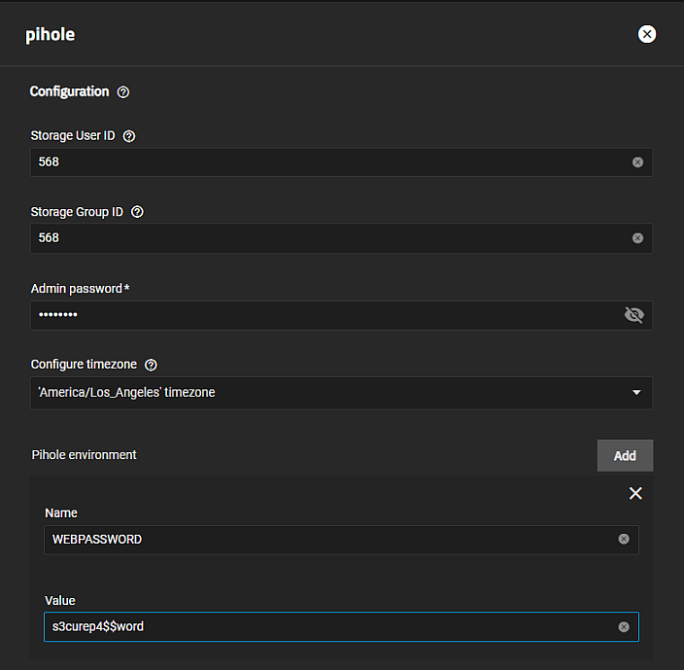Toggle Admin password visibility
The image size is (684, 670).
click(x=633, y=315)
